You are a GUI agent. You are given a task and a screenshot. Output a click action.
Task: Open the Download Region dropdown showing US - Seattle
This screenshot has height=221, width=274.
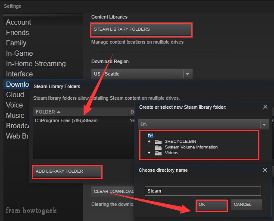tap(142, 74)
